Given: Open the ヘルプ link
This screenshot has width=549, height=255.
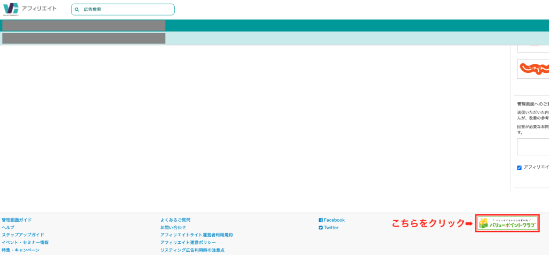Looking at the screenshot, I should click(x=8, y=228).
